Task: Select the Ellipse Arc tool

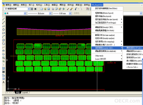Action: [x=3, y=54]
